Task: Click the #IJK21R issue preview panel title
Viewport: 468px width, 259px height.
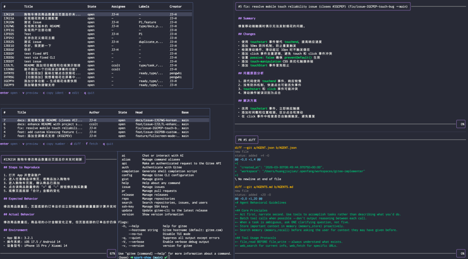Action: pos(42,160)
